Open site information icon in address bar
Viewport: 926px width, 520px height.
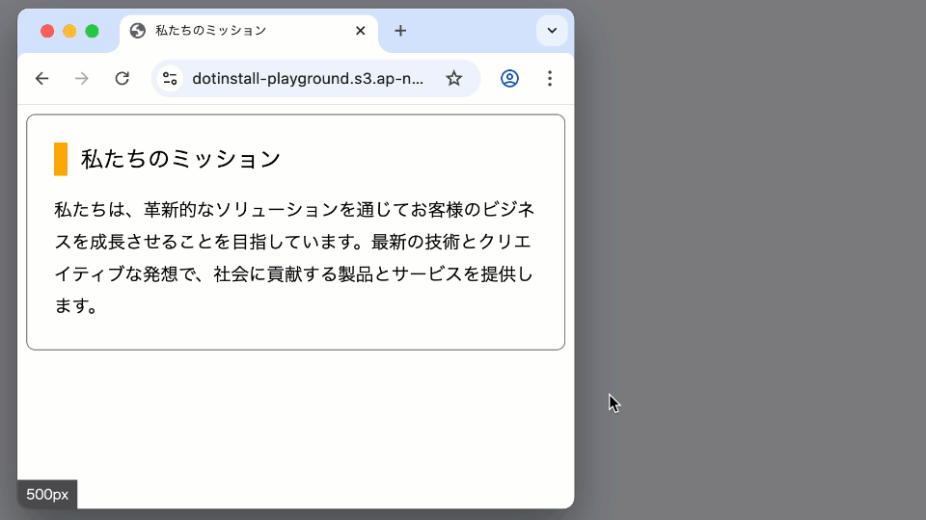[x=170, y=78]
